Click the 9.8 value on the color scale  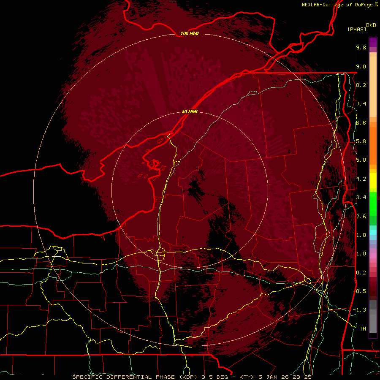coord(361,47)
